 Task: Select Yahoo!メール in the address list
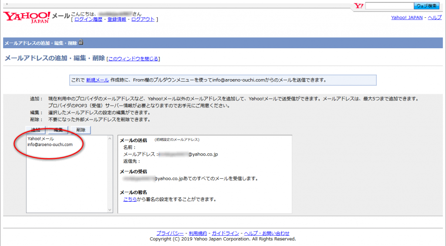tap(41, 139)
